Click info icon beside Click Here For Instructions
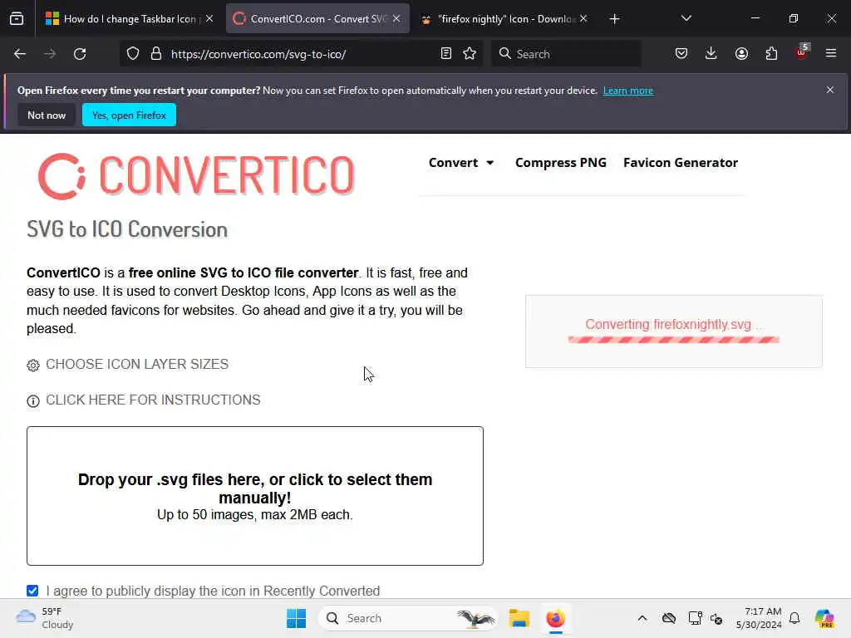Viewport: 851px width, 638px height. (33, 401)
